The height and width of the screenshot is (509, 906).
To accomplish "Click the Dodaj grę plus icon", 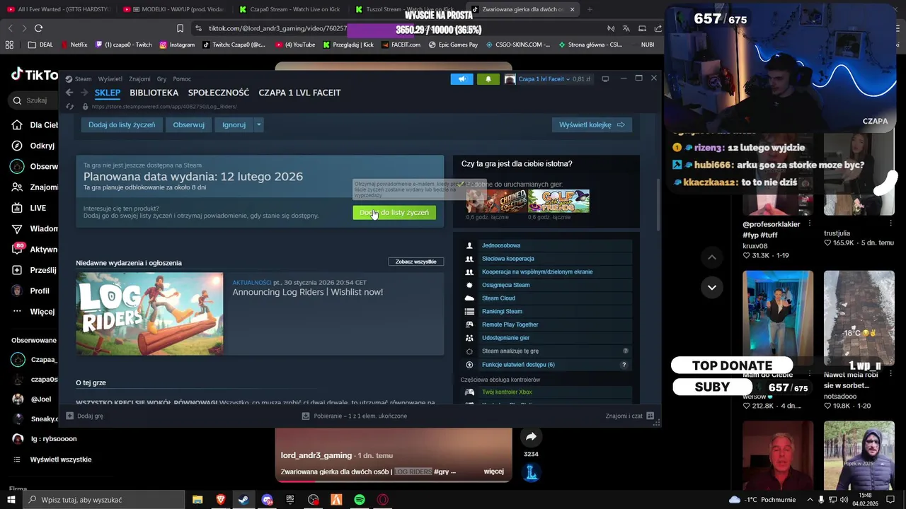I will point(69,416).
